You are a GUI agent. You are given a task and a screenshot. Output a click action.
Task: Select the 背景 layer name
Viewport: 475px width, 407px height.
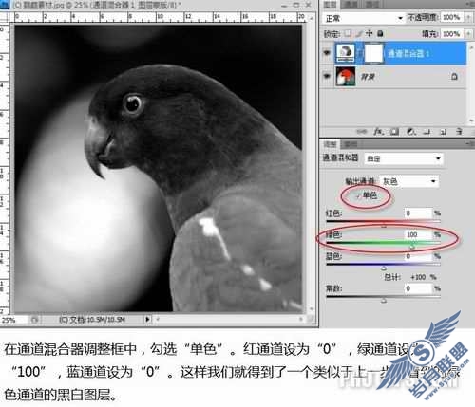coord(368,77)
